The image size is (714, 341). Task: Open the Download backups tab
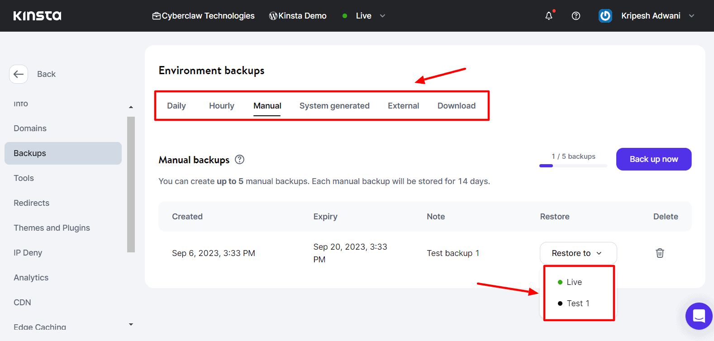tap(456, 106)
